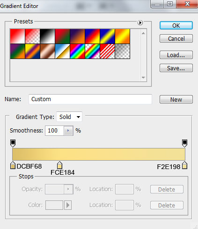
Task: Choose the orange-yellow-orange gradient preset
Action: pos(123,36)
